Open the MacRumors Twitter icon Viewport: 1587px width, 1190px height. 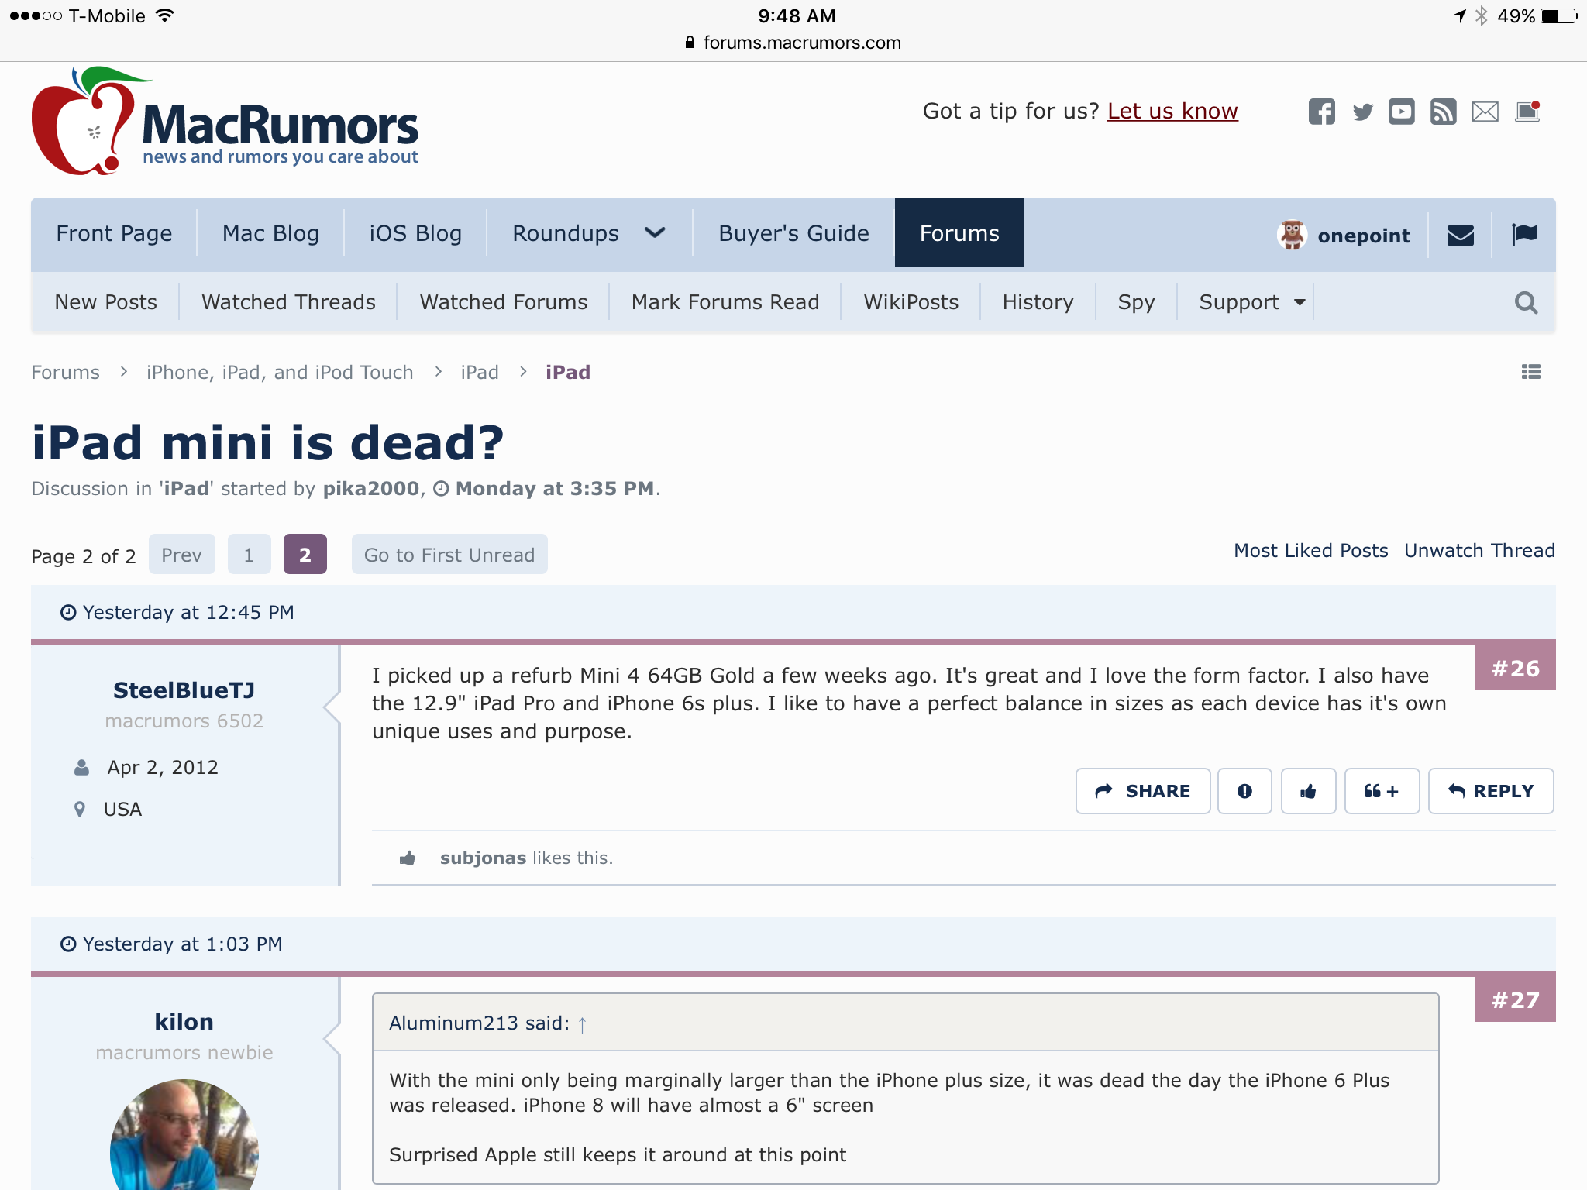pyautogui.click(x=1362, y=112)
